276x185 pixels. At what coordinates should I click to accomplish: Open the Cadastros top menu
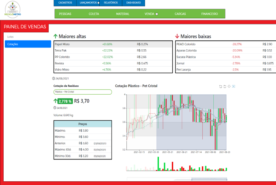65,3
